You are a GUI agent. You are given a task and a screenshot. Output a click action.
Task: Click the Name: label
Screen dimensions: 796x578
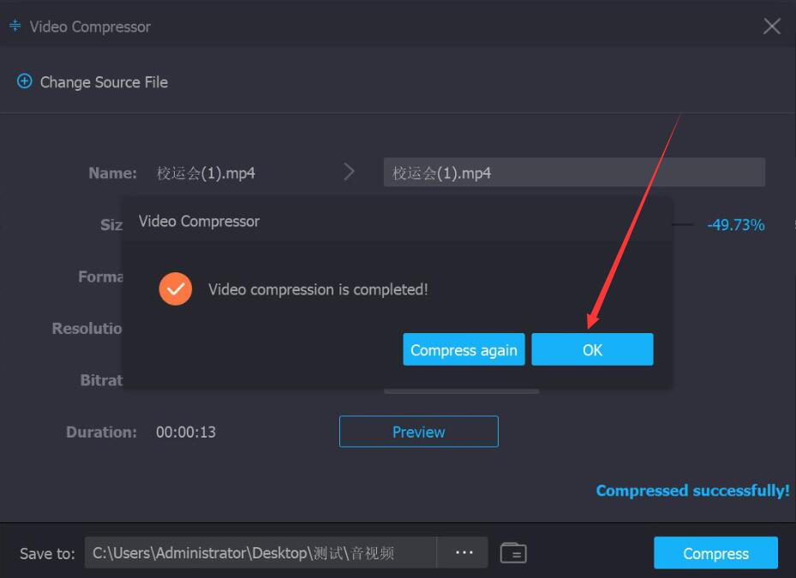point(113,173)
